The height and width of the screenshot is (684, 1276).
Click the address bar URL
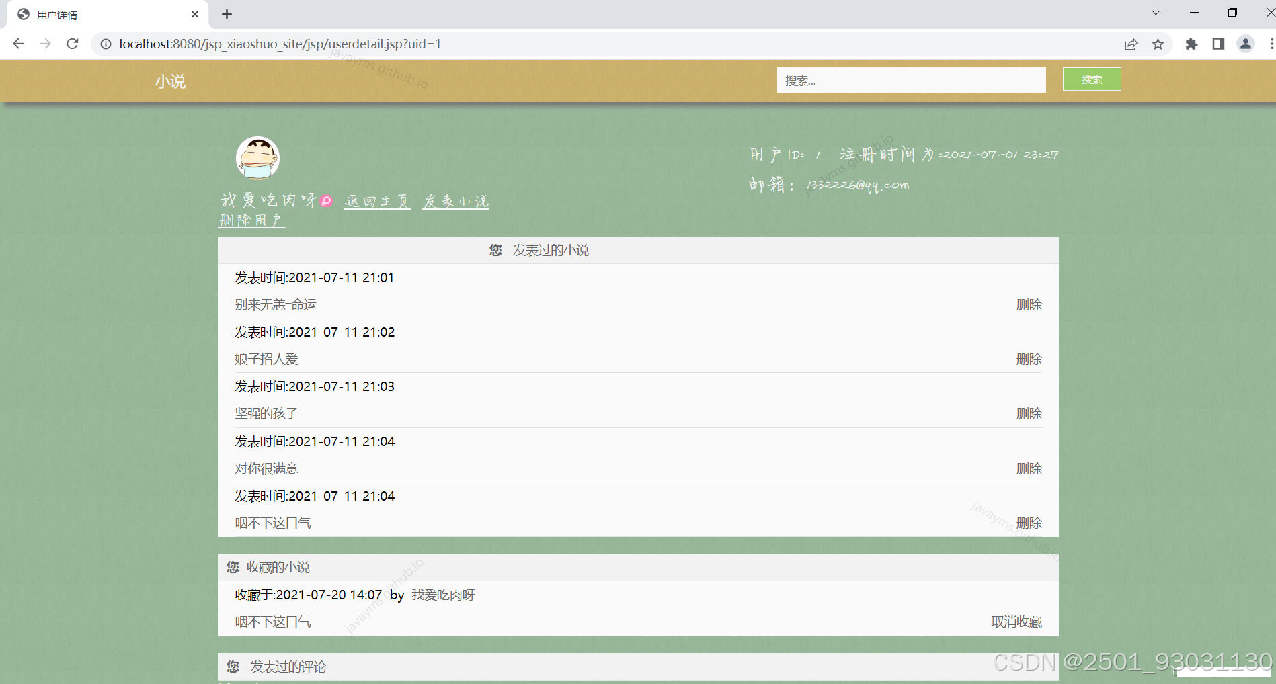click(280, 44)
